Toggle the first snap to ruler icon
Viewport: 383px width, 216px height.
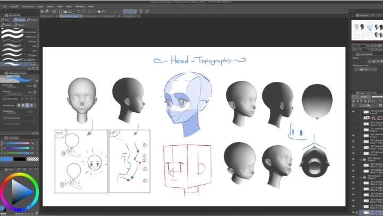126,11
